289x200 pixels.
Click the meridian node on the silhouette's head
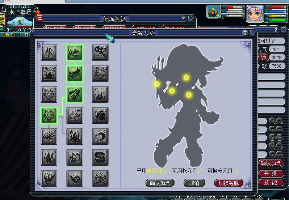point(186,78)
